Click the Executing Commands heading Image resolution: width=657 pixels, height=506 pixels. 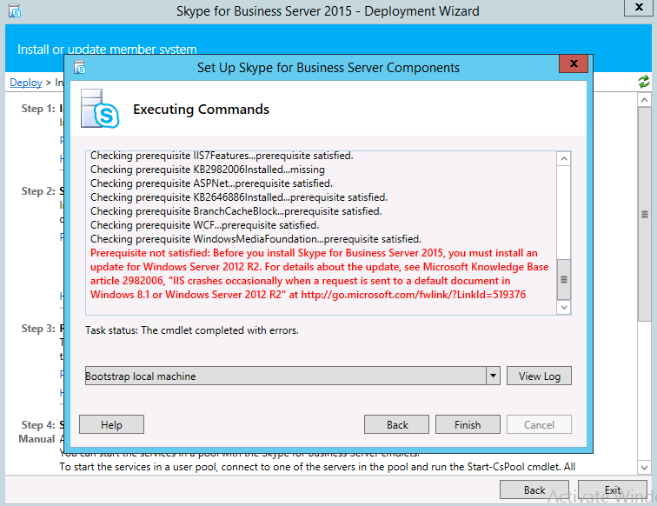tap(201, 110)
